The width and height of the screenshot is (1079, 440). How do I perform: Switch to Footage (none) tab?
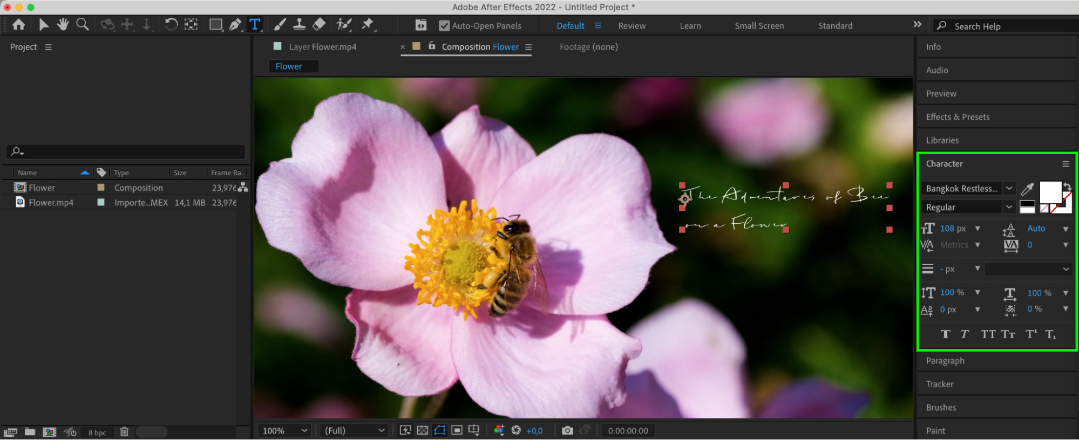click(588, 47)
